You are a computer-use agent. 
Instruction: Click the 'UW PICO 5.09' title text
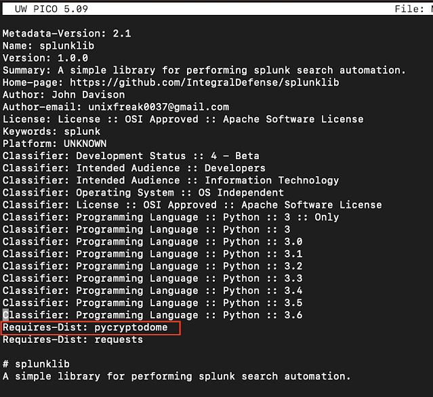51,9
